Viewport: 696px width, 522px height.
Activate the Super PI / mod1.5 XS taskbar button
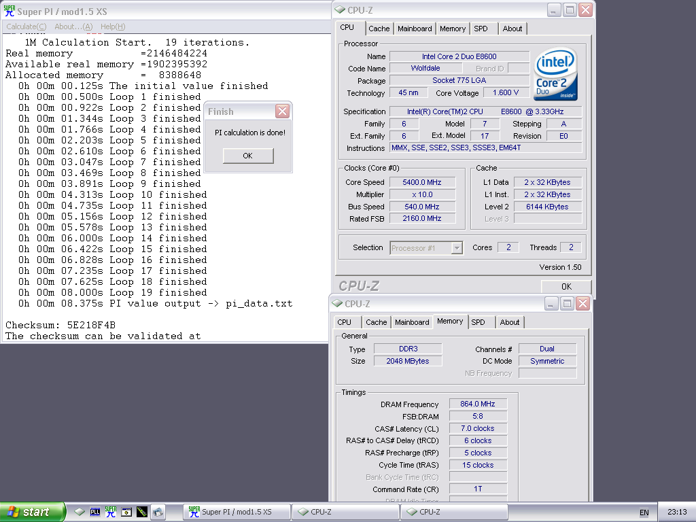(x=237, y=512)
